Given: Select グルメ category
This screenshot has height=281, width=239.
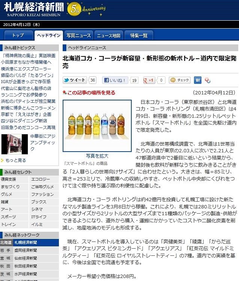Looking at the screenshot, I should 7,194.
